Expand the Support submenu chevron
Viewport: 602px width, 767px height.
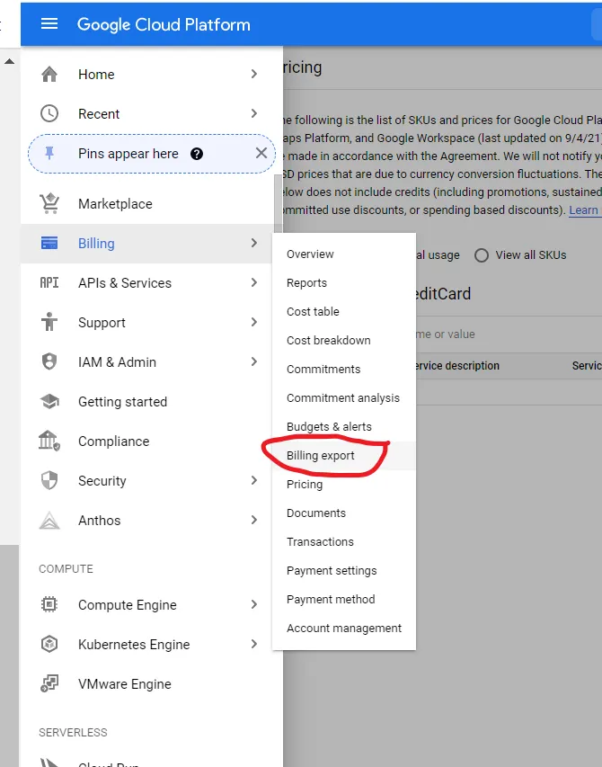253,322
